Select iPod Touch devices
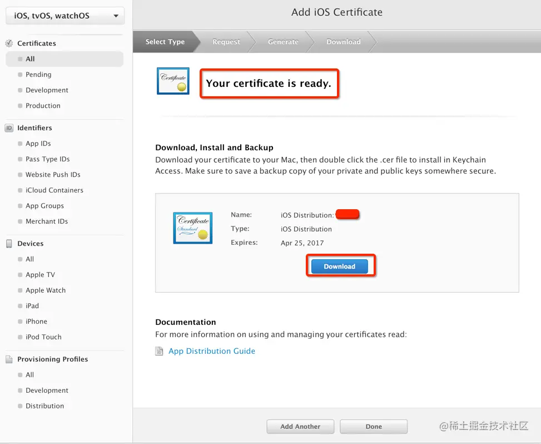The width and height of the screenshot is (541, 444). pyautogui.click(x=43, y=337)
